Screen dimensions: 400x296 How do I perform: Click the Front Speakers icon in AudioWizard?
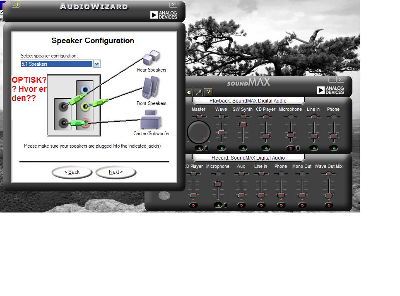point(151,88)
